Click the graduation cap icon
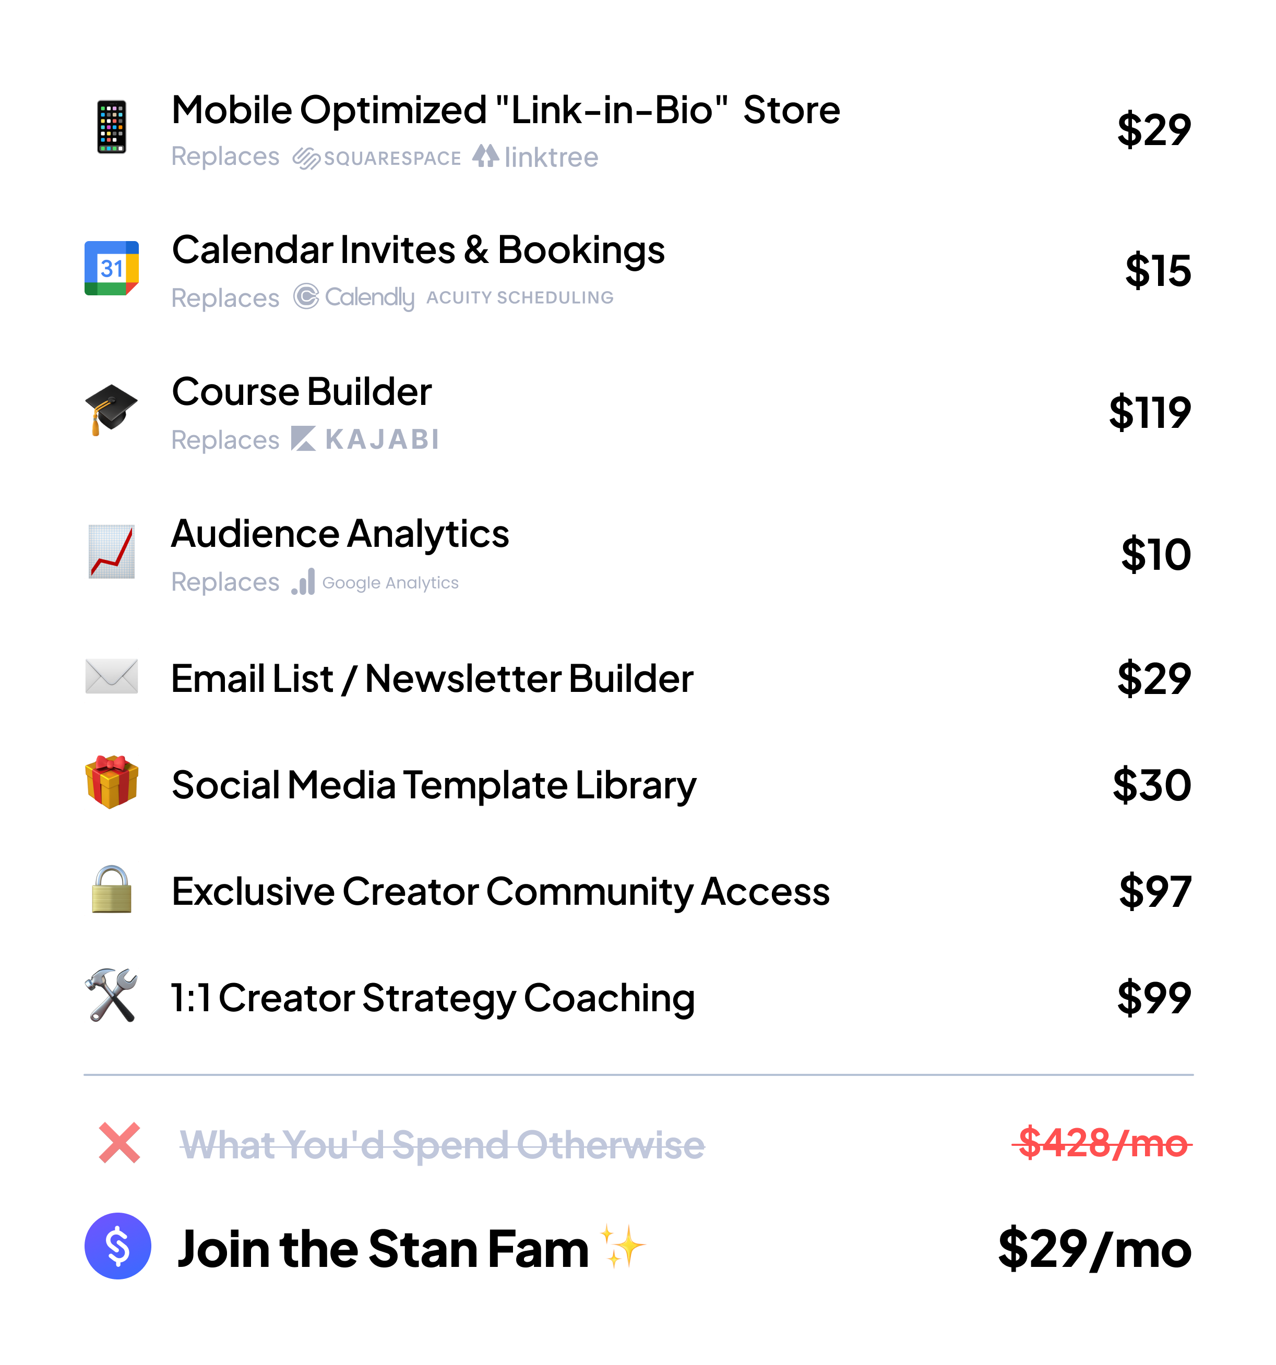Screen dimensions: 1276x1365 click(111, 409)
